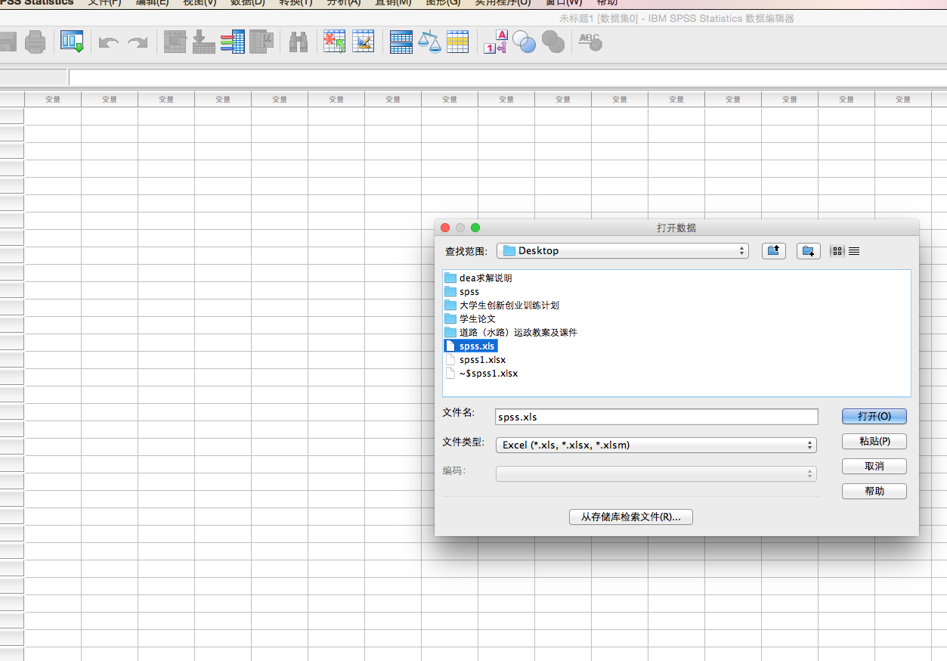This screenshot has height=661, width=947.
Task: Click the 取消 button
Action: click(874, 467)
